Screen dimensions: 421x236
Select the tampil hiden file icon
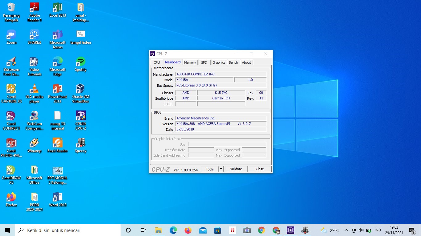tap(80, 37)
